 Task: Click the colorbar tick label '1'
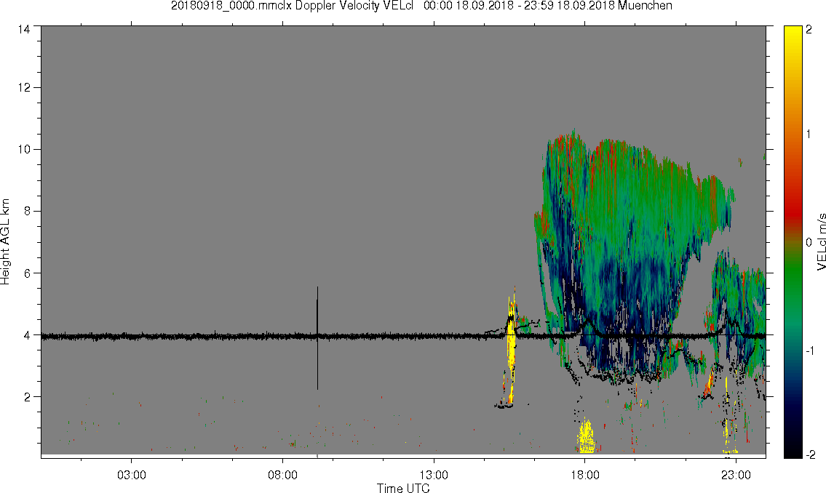click(809, 135)
